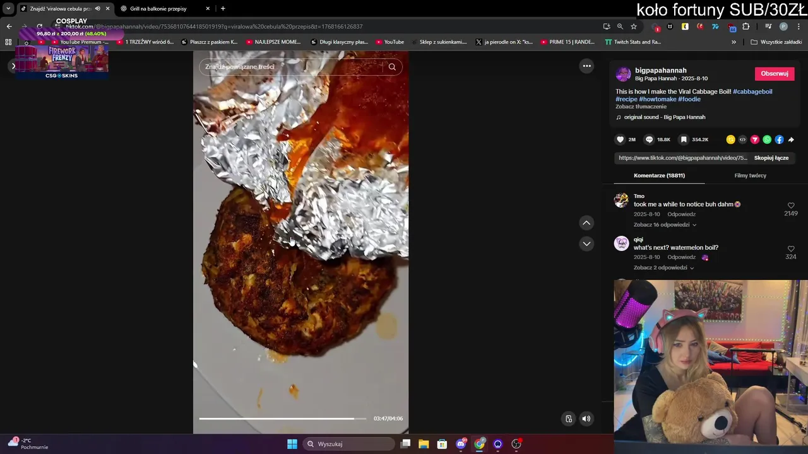Open the three-dot video options menu
This screenshot has height=454, width=808.
tap(586, 66)
